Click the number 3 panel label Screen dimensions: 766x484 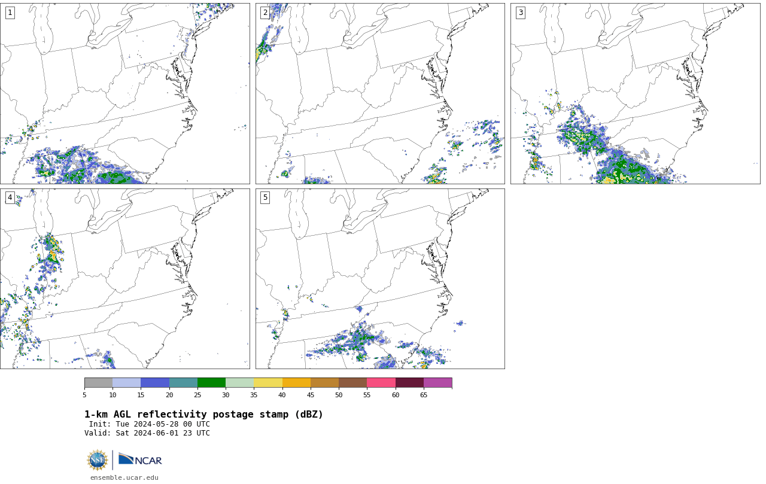coord(520,13)
